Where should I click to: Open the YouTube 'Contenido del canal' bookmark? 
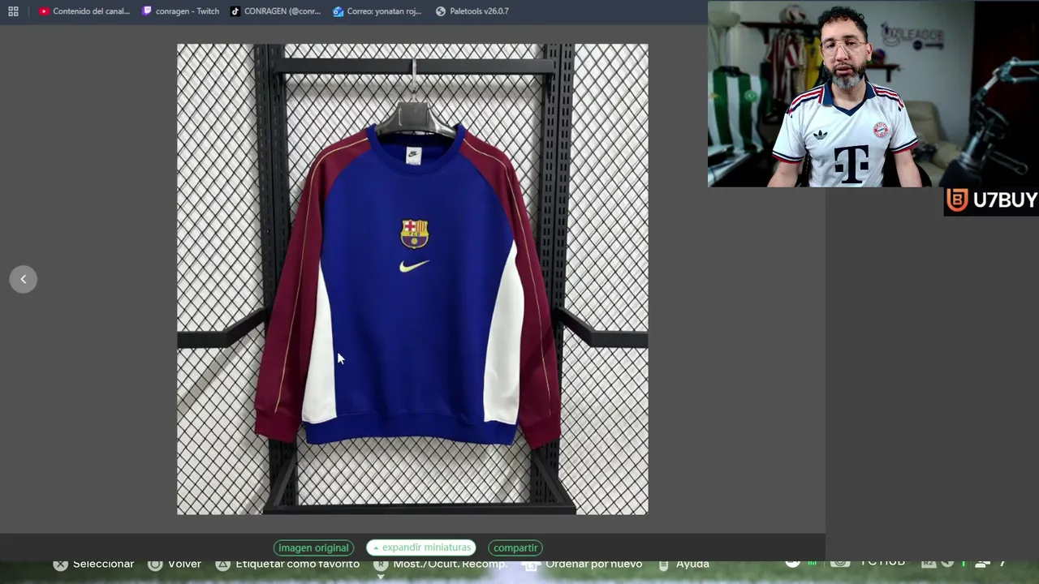(x=84, y=11)
